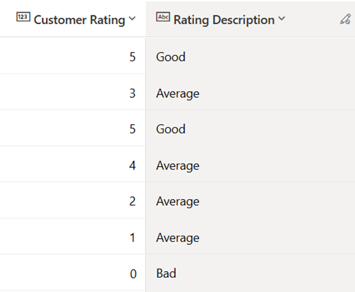Image resolution: width=355 pixels, height=292 pixels.
Task: Select the first Good description cell
Action: tap(250, 56)
